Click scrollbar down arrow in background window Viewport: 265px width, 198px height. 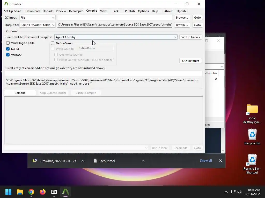223,151
